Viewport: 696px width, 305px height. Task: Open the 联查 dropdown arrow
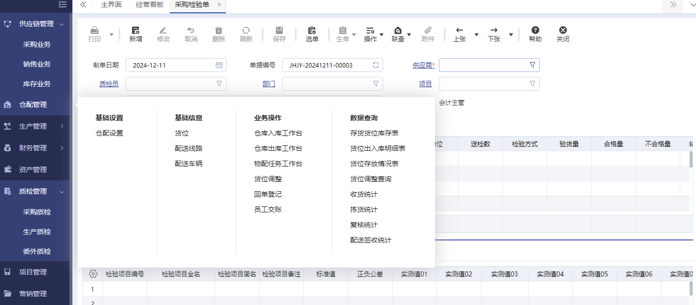409,35
